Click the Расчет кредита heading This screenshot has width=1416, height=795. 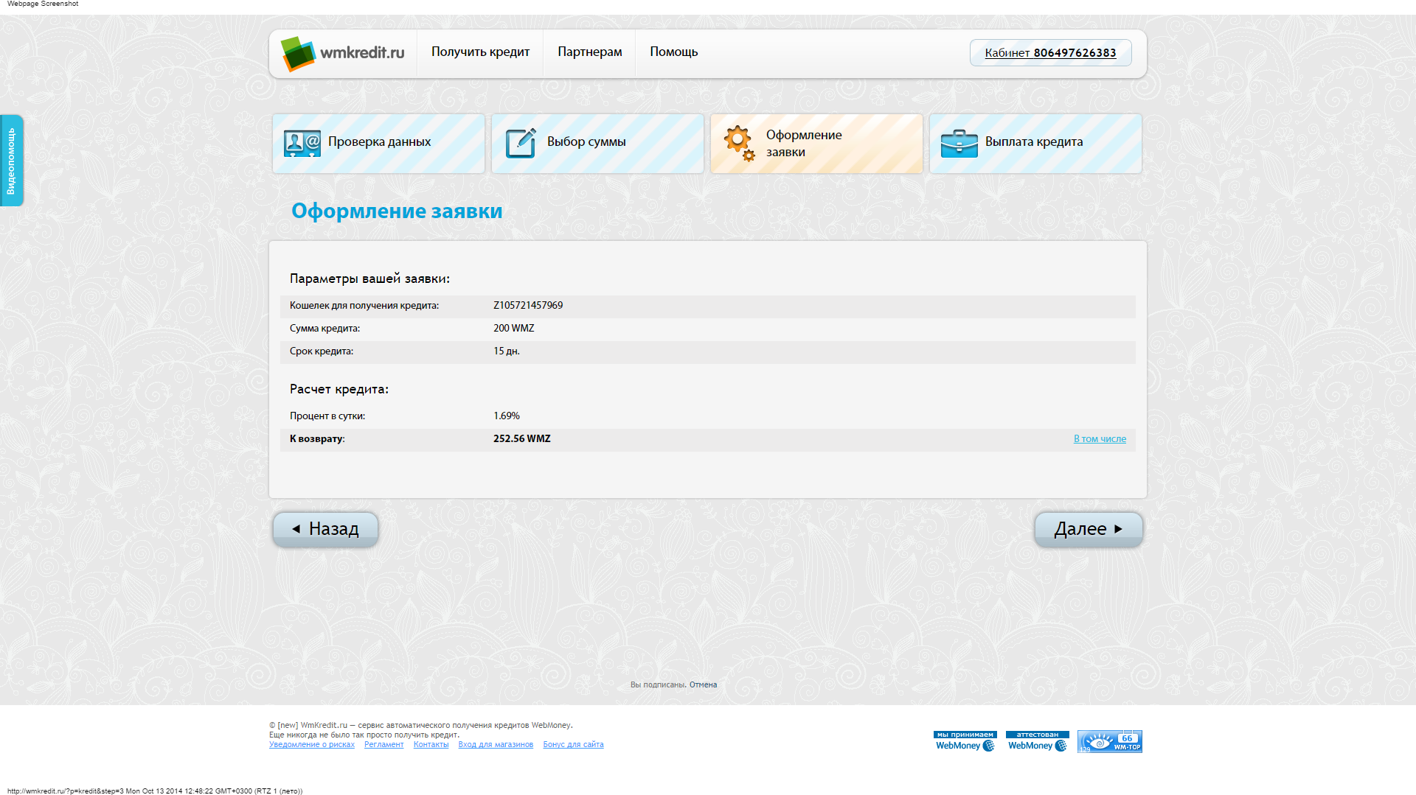[339, 389]
